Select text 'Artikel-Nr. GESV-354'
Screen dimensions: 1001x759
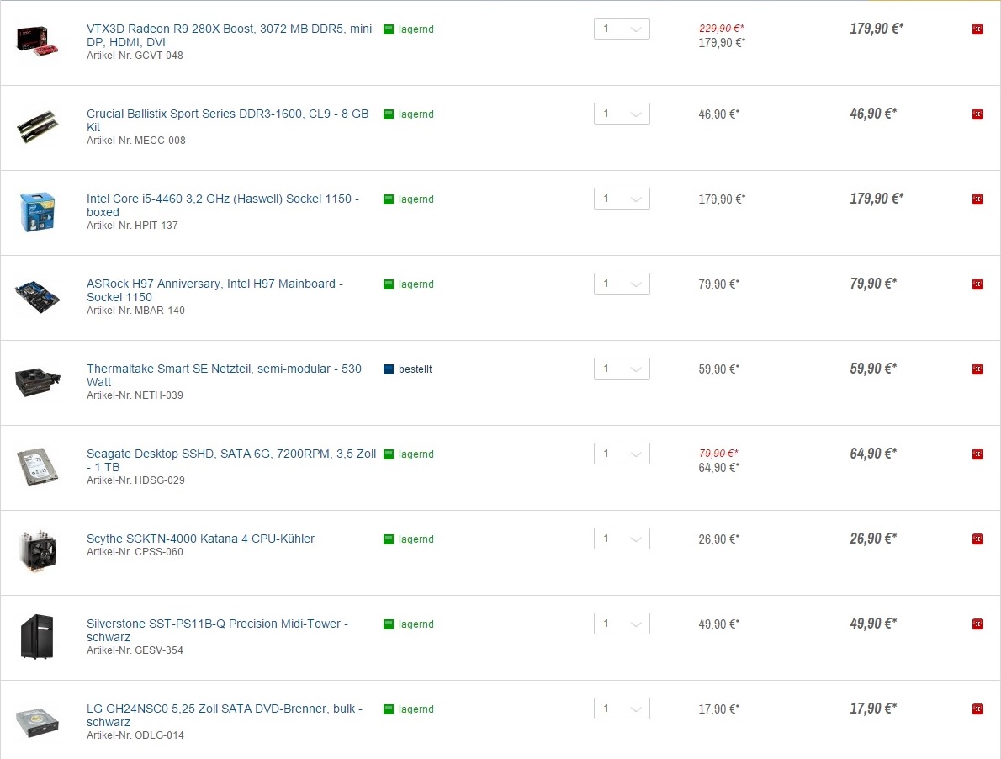(x=135, y=650)
